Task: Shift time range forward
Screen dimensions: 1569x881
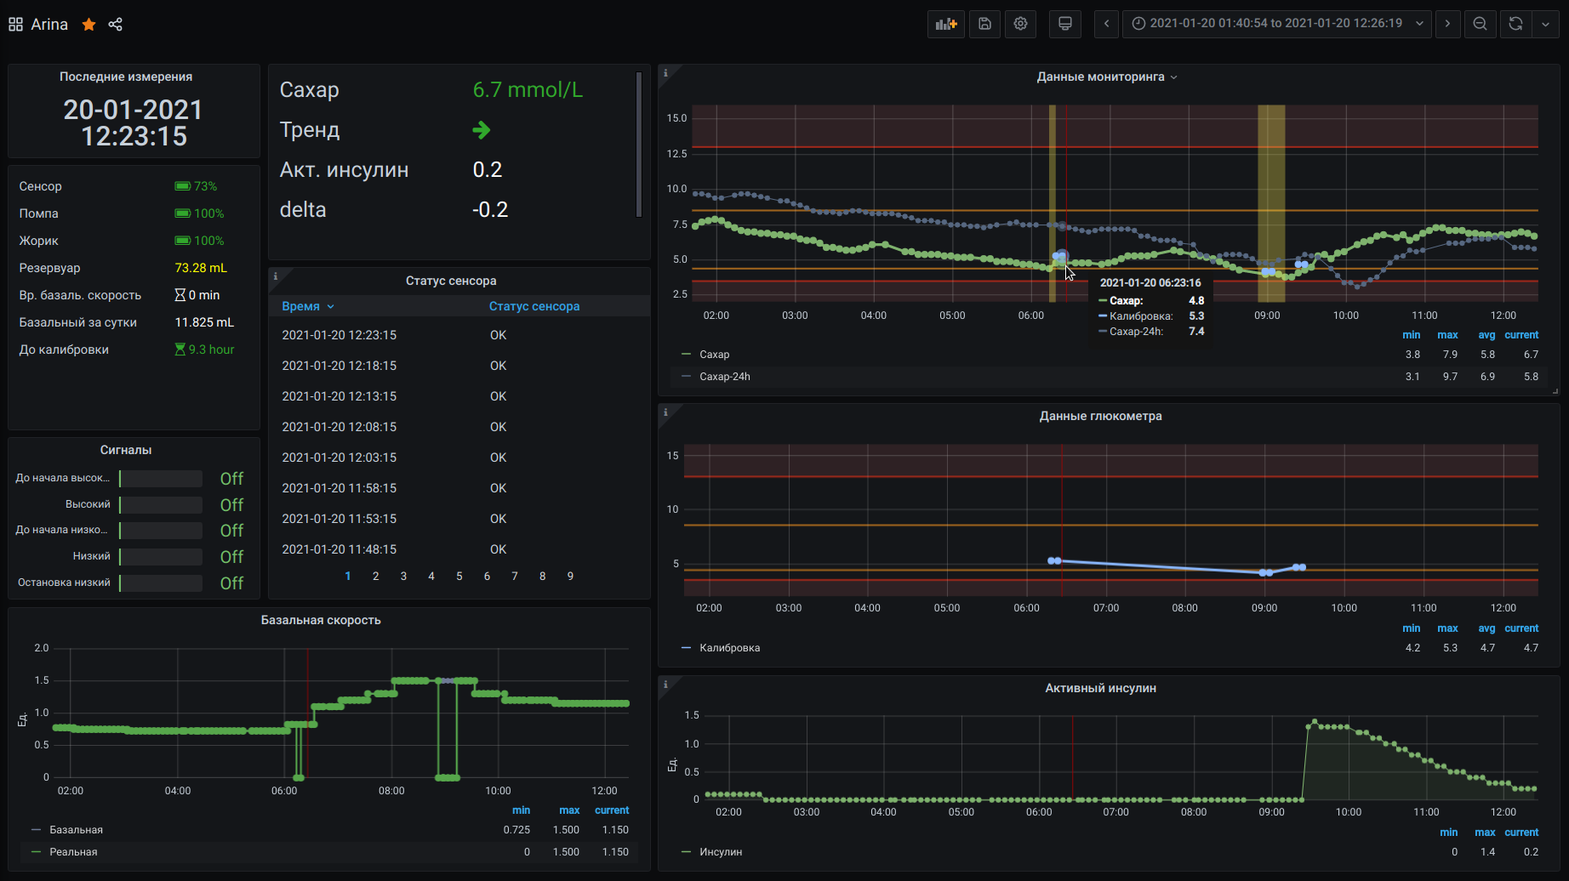Action: pos(1447,24)
